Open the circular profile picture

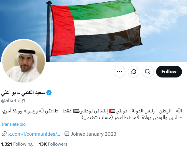pos(24,62)
